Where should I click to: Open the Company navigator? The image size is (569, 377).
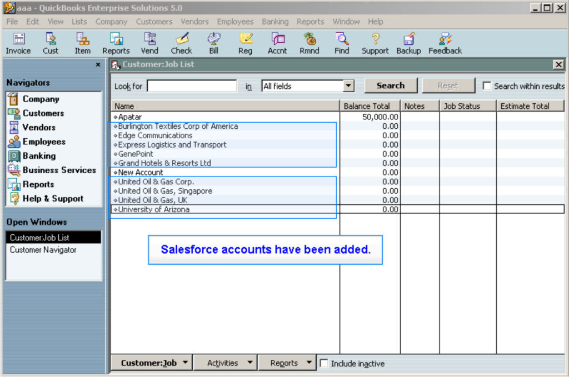coord(33,99)
